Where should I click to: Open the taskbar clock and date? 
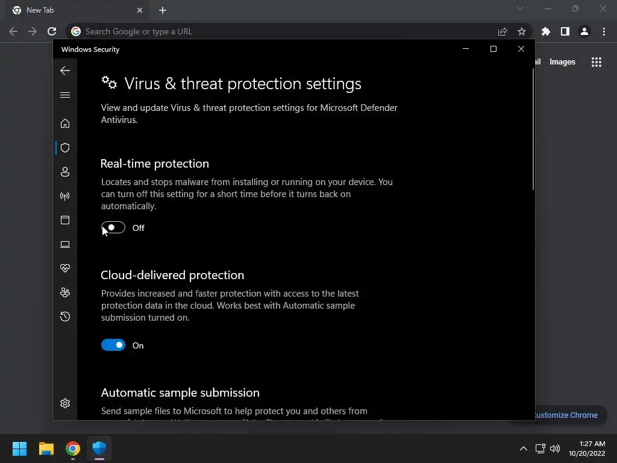(587, 449)
